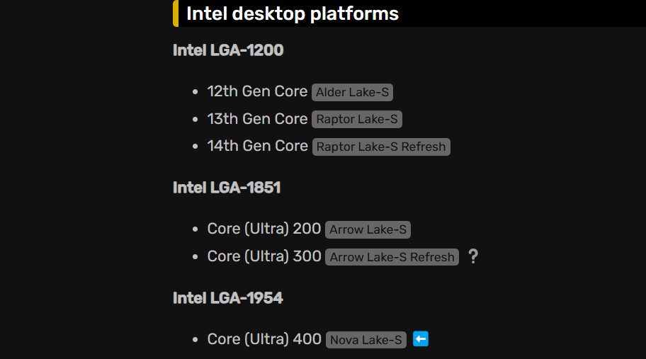Click the Core (Ultra) 300 text
Viewport: 646px width, 359px height.
click(x=264, y=256)
